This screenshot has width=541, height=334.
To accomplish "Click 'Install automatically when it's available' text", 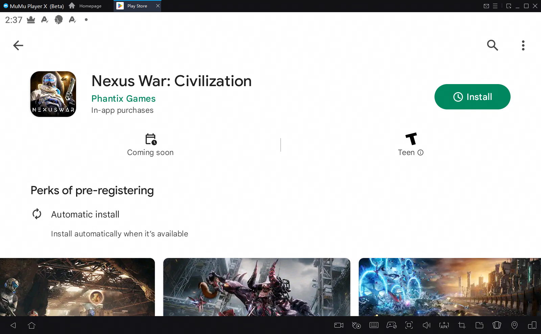I will tap(119, 234).
